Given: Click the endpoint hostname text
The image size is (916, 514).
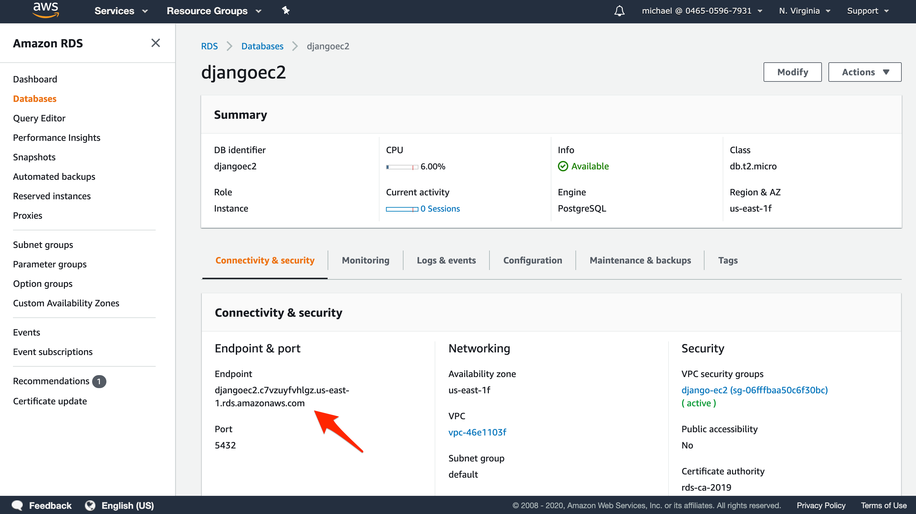Looking at the screenshot, I should pos(282,397).
